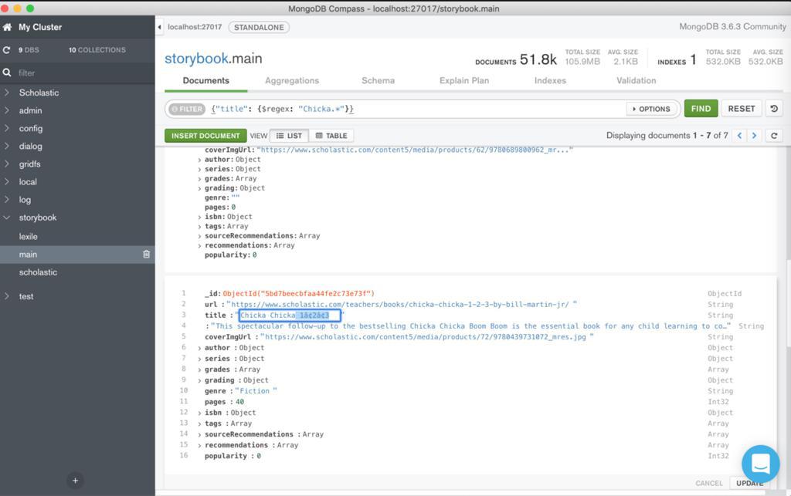Go to next page of documents
This screenshot has height=496, width=791.
(x=754, y=136)
